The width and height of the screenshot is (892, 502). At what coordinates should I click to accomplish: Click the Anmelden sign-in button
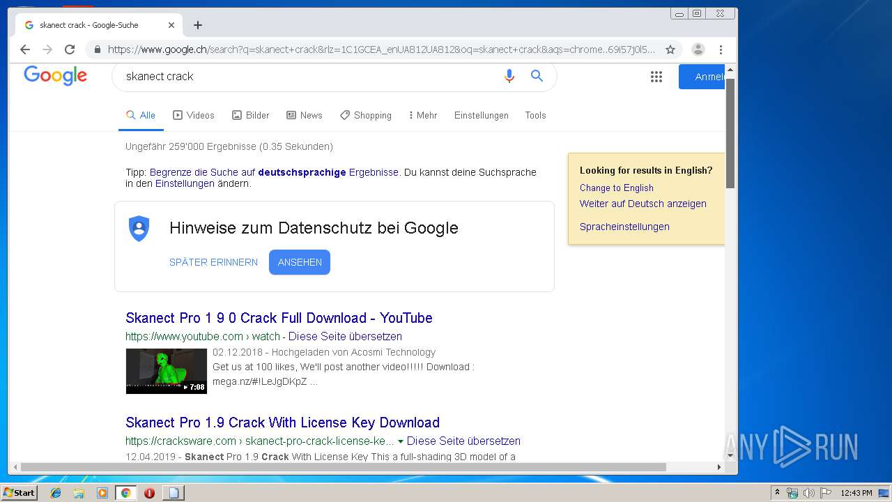(x=702, y=77)
